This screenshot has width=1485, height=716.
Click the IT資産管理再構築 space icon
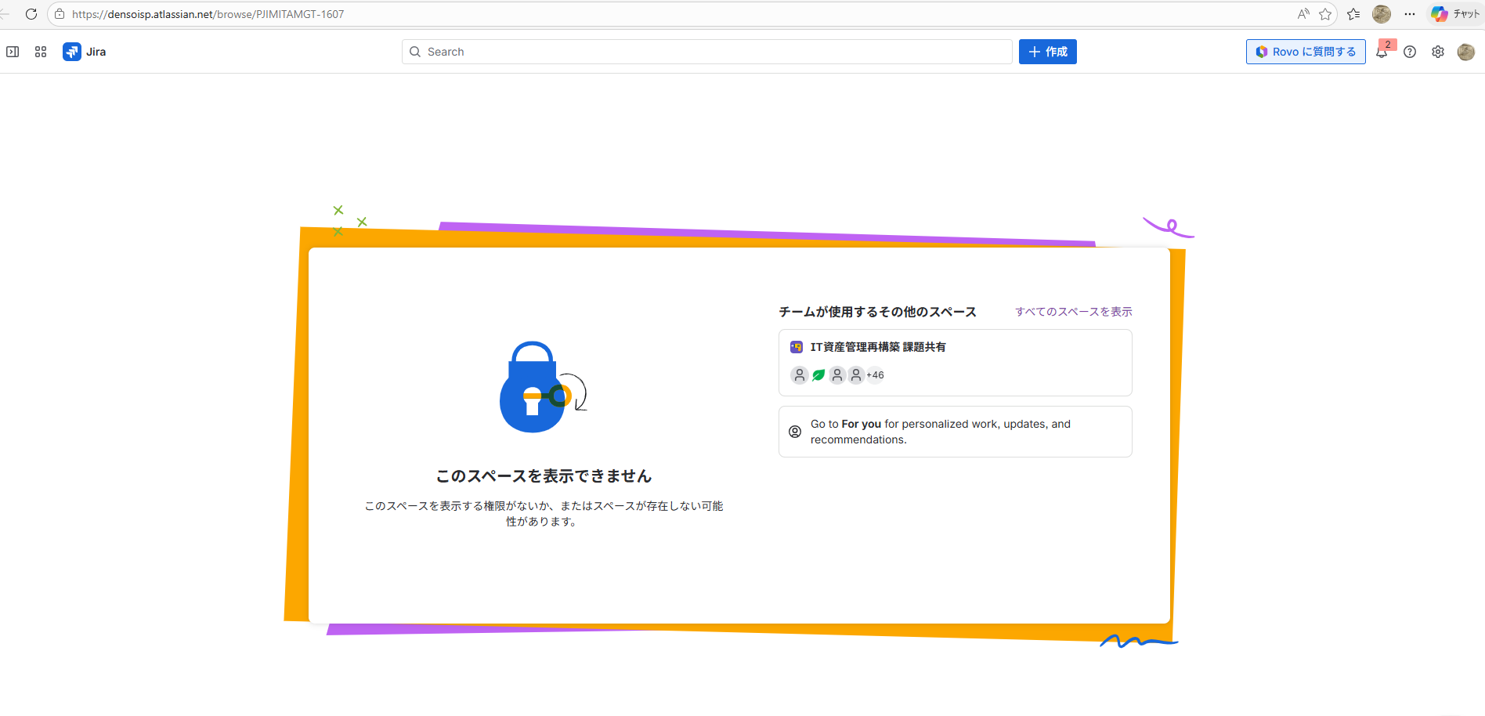tap(797, 347)
